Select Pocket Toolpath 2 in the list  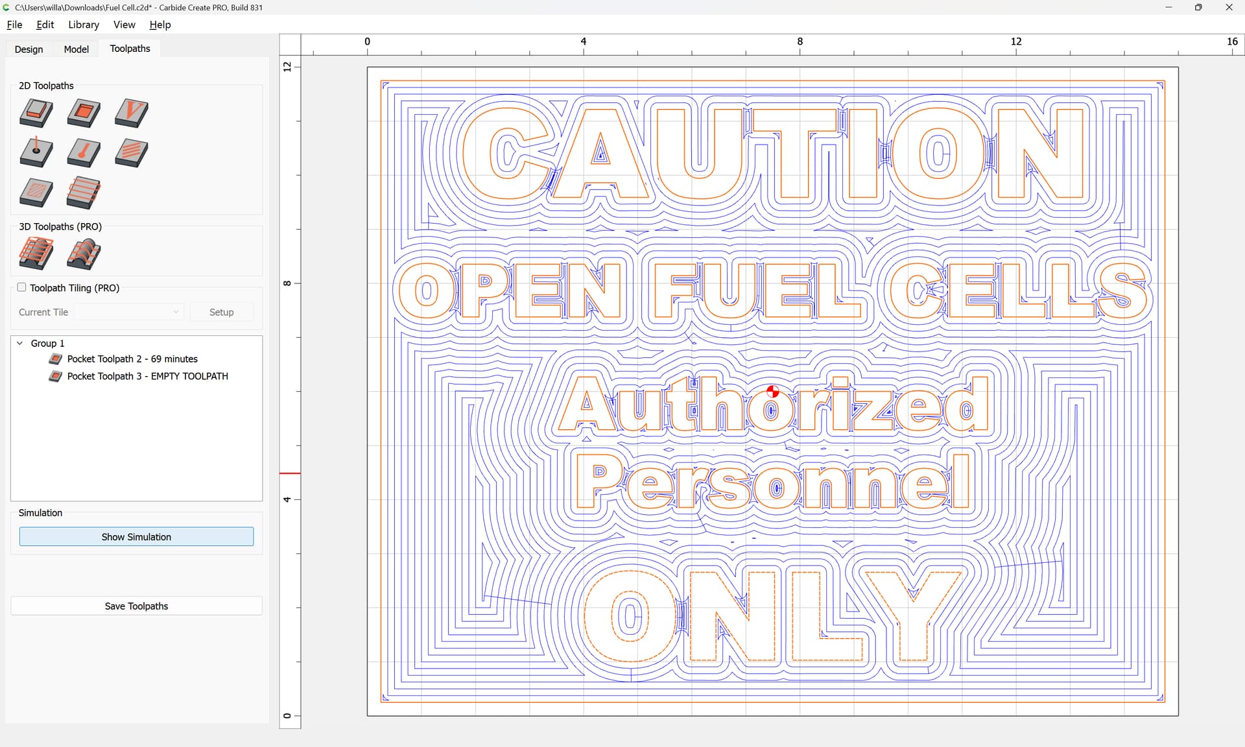coord(132,359)
